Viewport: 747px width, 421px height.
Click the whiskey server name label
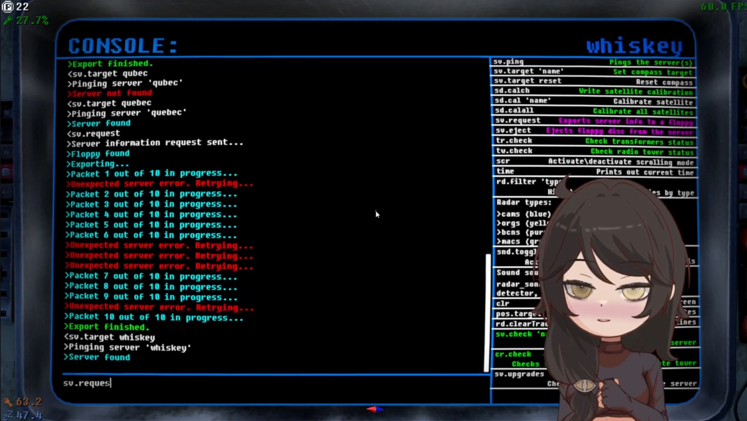634,46
